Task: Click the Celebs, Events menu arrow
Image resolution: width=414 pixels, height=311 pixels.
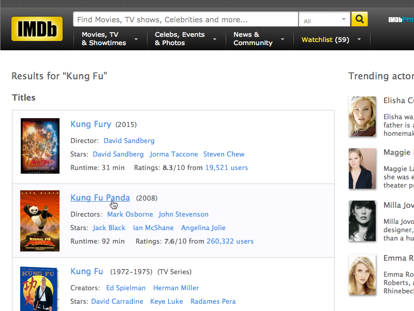Action: coord(215,39)
